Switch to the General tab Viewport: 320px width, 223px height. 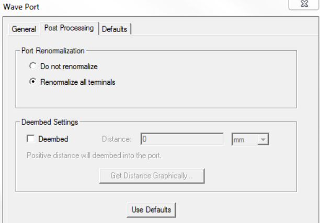pyautogui.click(x=24, y=29)
